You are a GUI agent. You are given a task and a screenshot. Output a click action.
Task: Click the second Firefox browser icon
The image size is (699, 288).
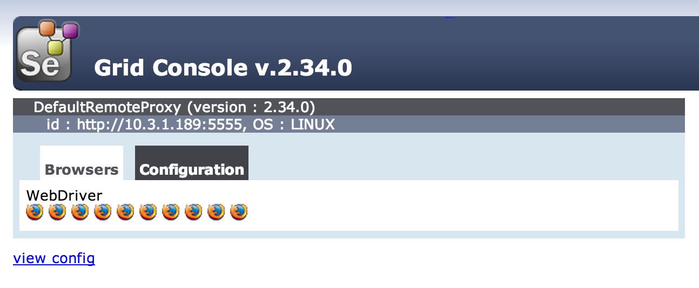point(57,212)
